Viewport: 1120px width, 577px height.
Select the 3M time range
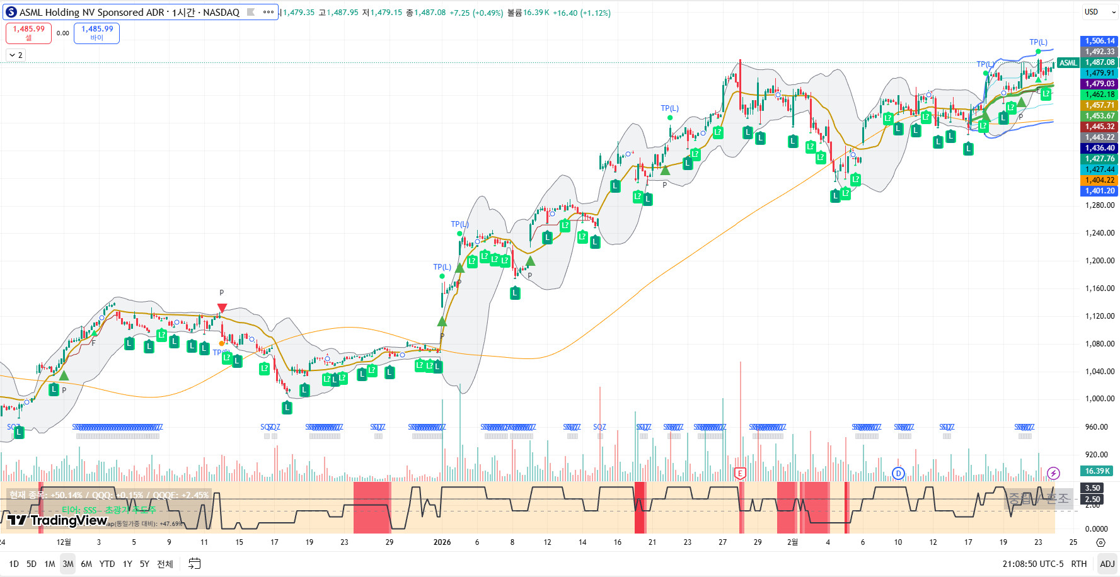(x=68, y=564)
